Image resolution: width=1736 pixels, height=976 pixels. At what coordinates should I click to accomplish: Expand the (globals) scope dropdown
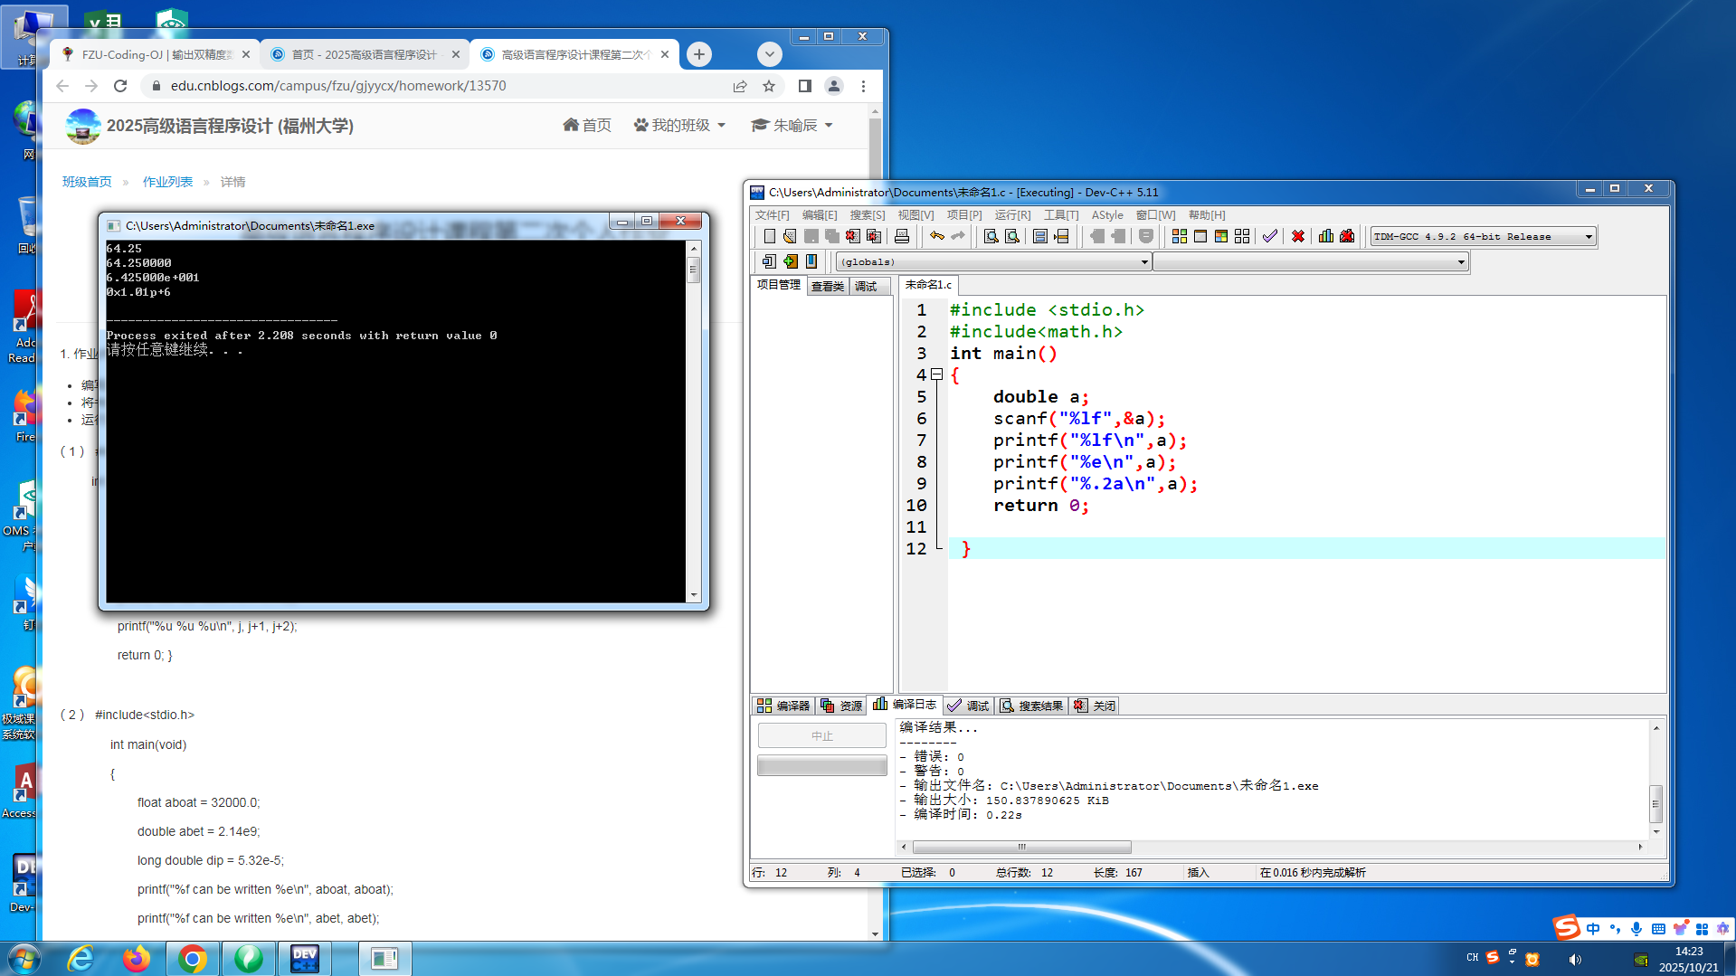(1143, 262)
